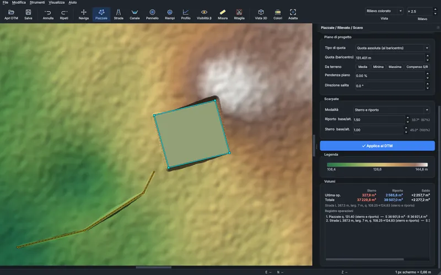Viewport: 441px width, 275px height.
Task: Click the Legenda elevation color gradient
Action: (377, 164)
